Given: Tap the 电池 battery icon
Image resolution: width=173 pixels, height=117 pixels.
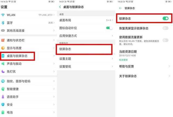Looking at the screenshot, I should click(3, 112).
